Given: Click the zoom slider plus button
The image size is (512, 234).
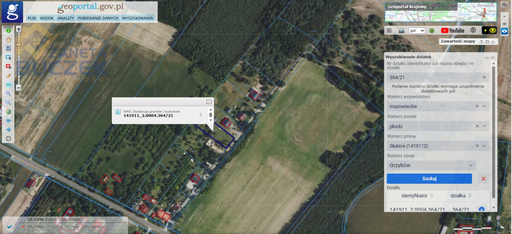Looking at the screenshot, I should point(18,29).
